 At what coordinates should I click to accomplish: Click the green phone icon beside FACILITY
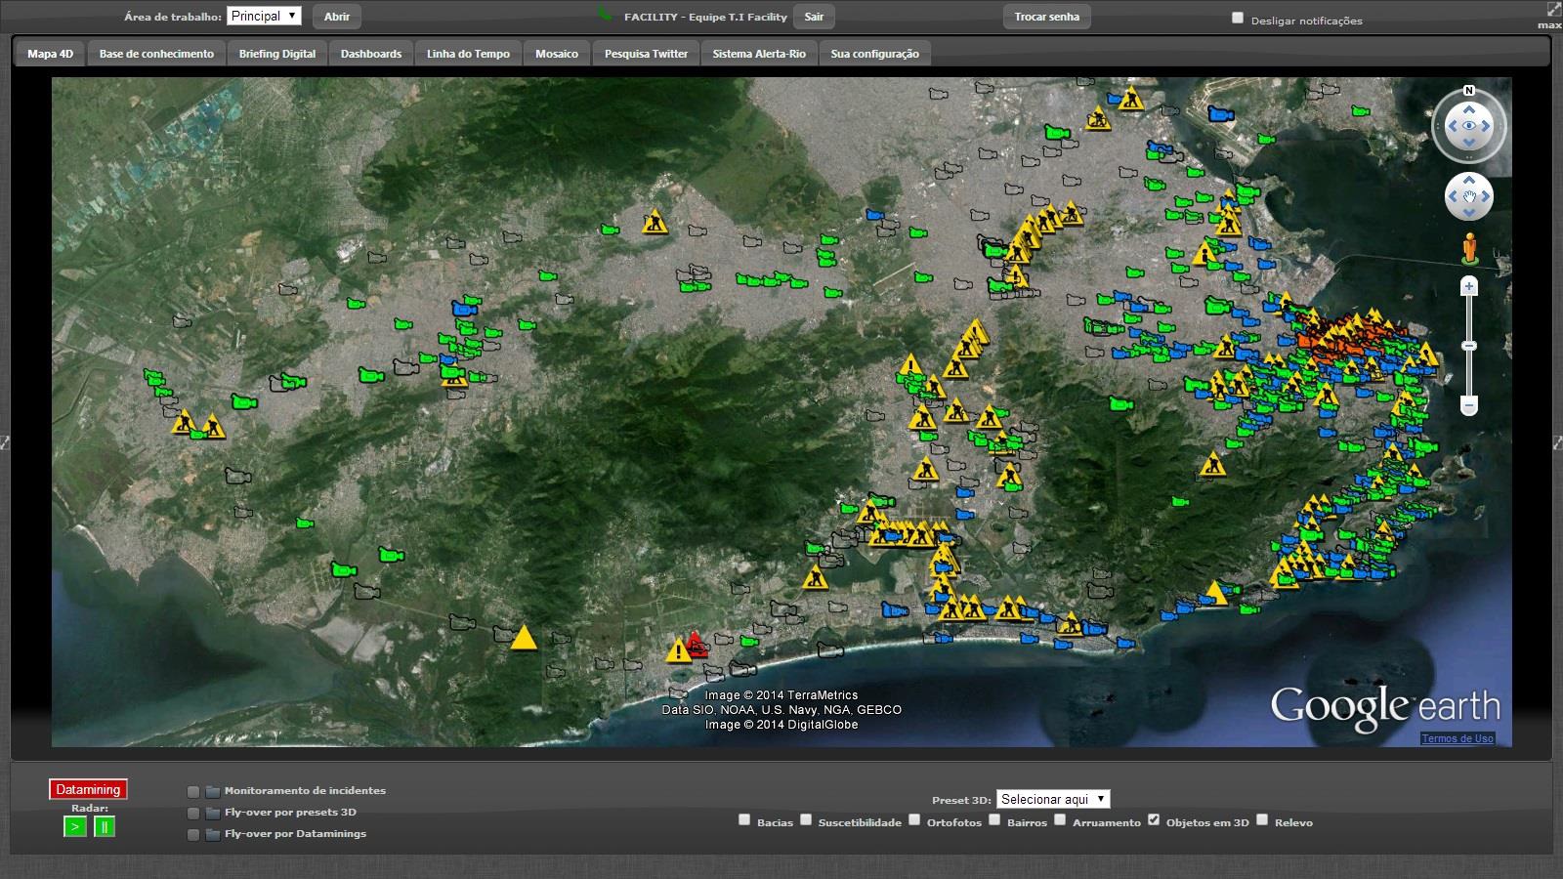point(606,15)
